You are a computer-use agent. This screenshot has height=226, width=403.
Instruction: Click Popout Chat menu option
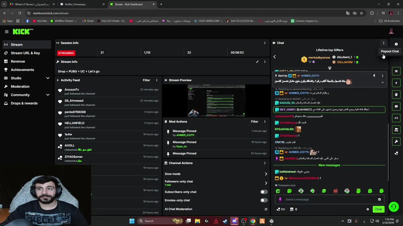390,51
